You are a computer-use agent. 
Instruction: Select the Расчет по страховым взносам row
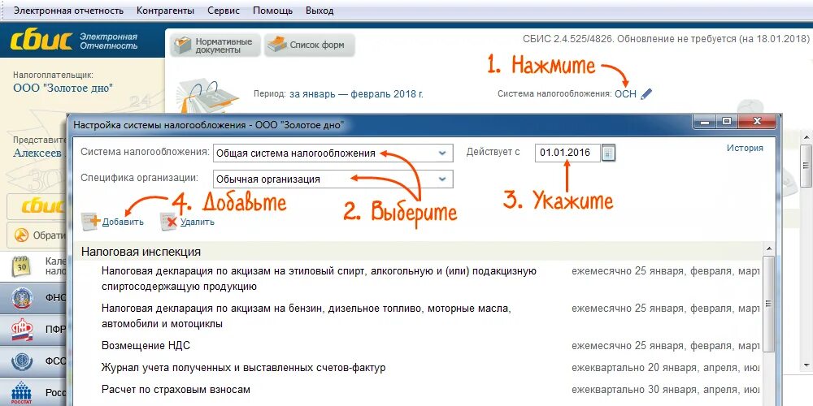419,390
